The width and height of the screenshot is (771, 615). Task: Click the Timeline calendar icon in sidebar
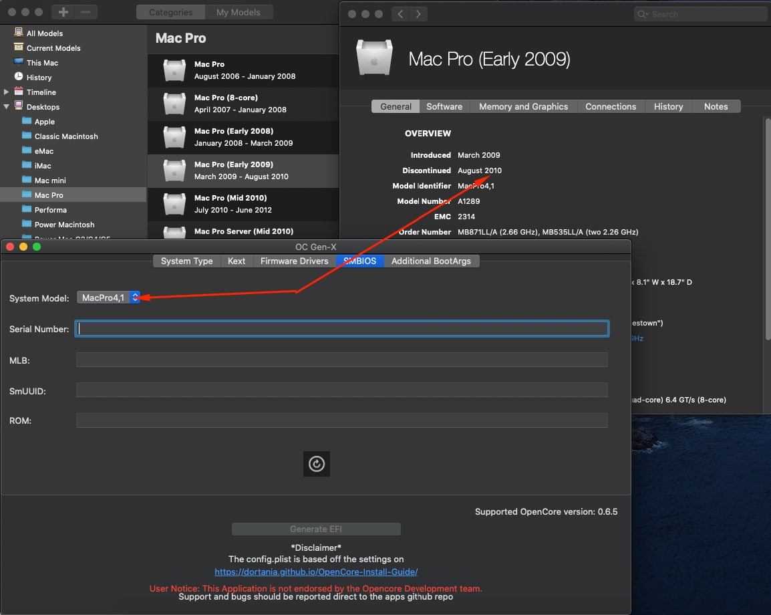19,92
